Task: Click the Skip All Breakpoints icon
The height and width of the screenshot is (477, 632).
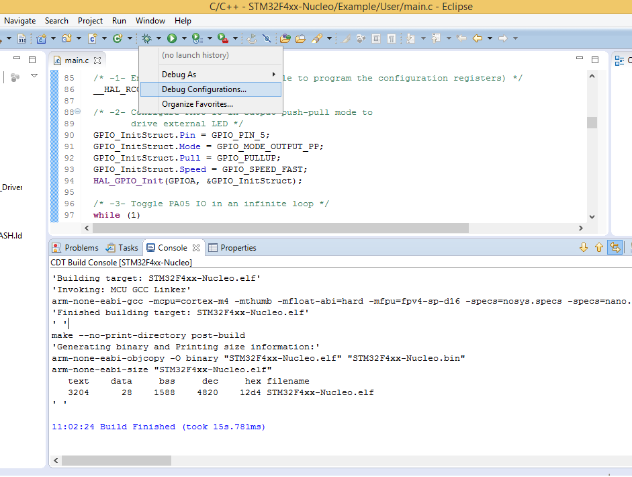Action: [267, 39]
